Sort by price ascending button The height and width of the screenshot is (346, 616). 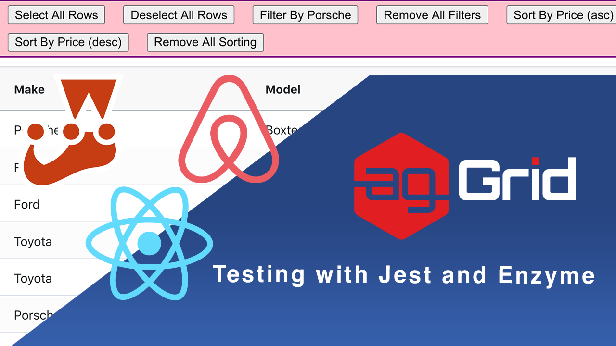point(561,15)
